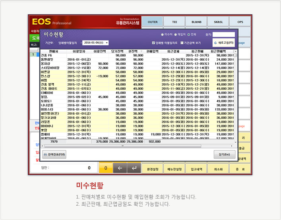Select the 통핸레빗 row
Image resolution: width=281 pixels, height=220 pixels.
click(137, 60)
